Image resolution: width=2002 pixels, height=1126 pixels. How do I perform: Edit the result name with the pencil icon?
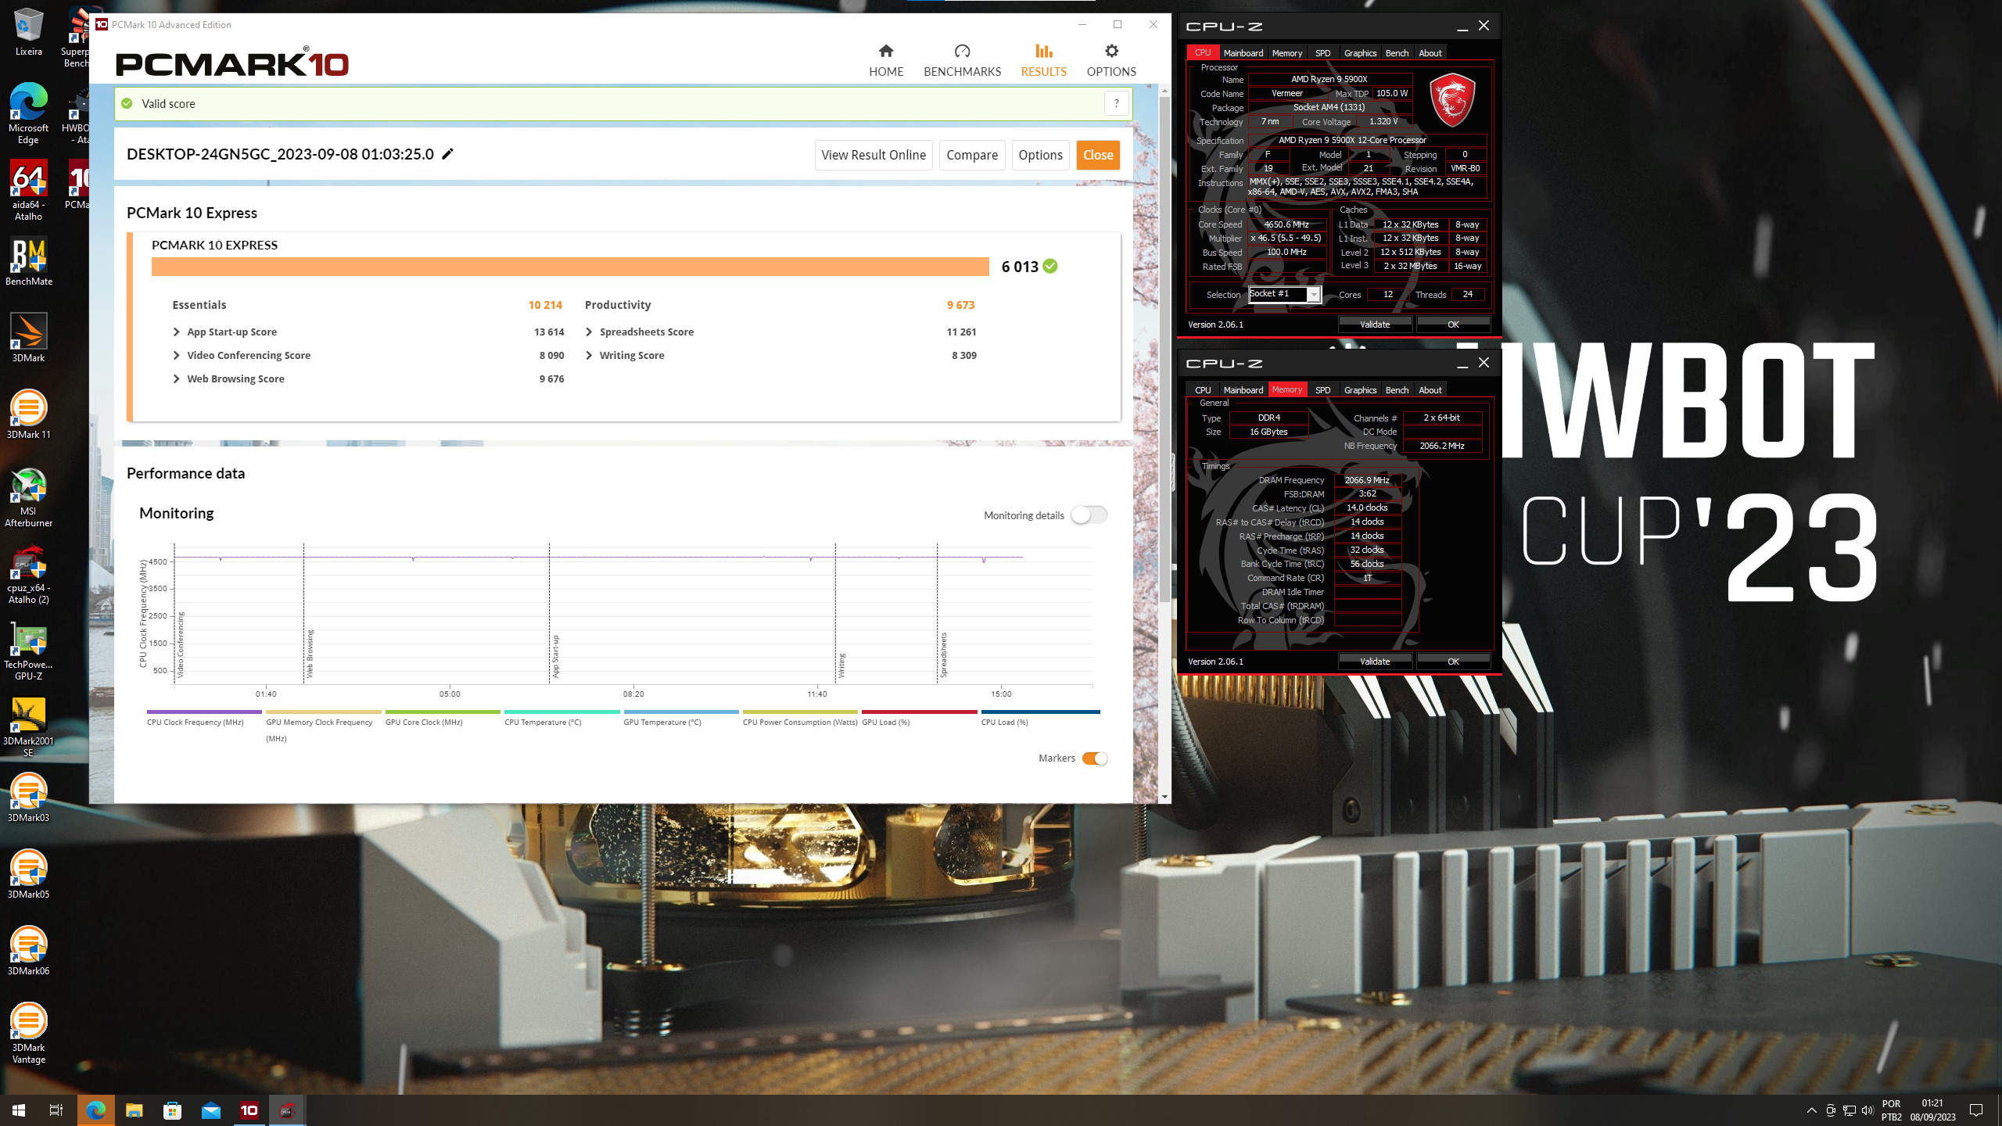[447, 154]
